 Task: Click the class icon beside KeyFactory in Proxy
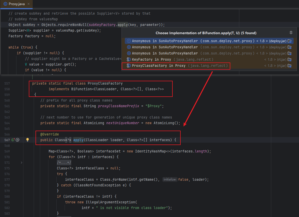pyautogui.click(x=129, y=60)
